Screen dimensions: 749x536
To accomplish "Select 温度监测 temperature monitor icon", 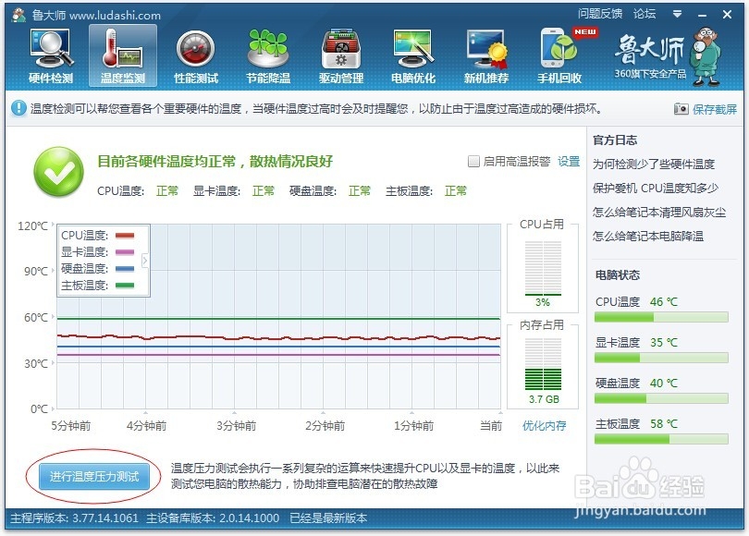I will coord(123,56).
